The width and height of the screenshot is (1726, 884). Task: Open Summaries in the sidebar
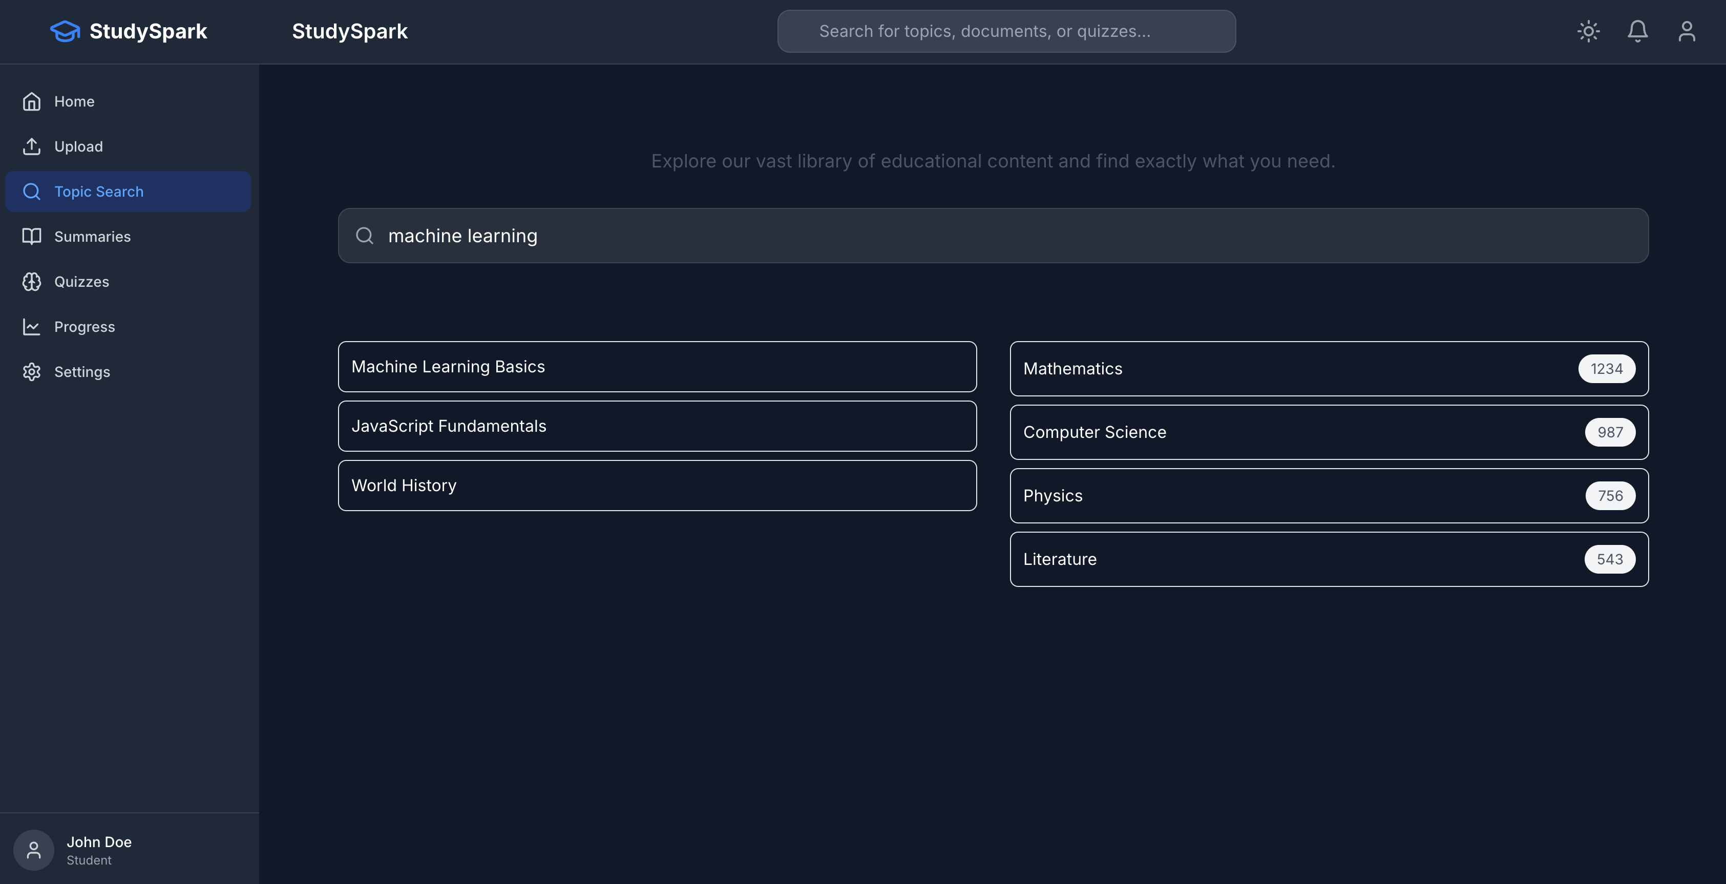(x=93, y=237)
